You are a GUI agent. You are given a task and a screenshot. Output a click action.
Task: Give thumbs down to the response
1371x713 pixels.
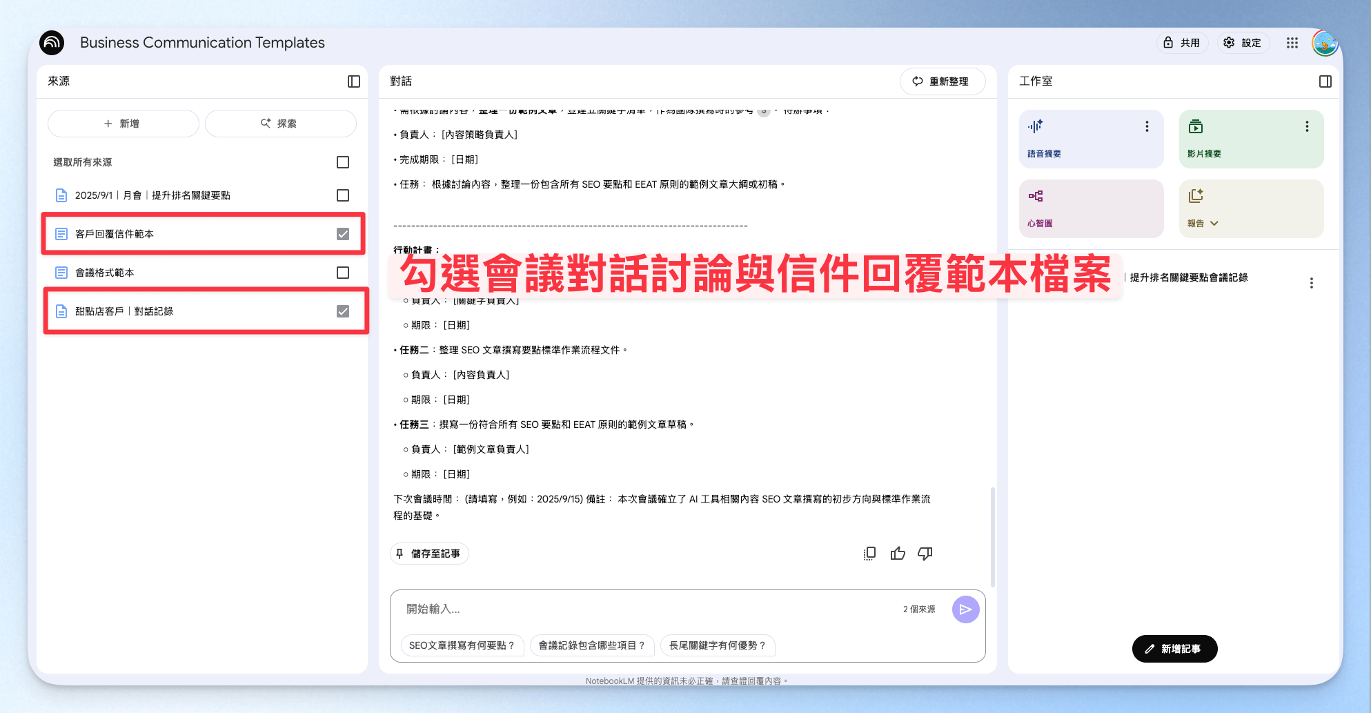(925, 554)
